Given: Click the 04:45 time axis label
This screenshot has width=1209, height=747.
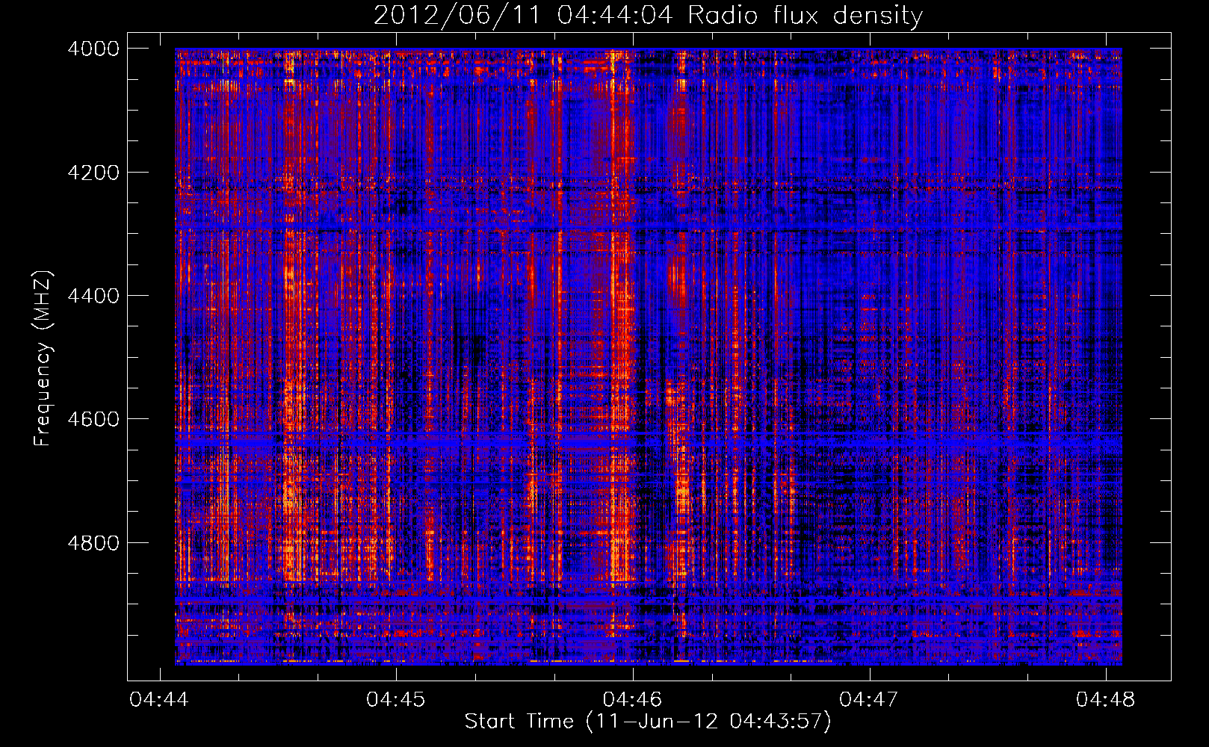Looking at the screenshot, I should [395, 699].
